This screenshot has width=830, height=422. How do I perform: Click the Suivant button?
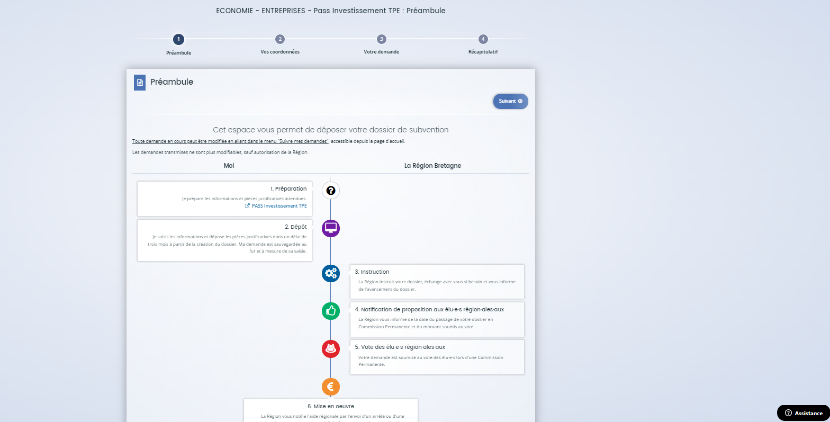pyautogui.click(x=510, y=101)
